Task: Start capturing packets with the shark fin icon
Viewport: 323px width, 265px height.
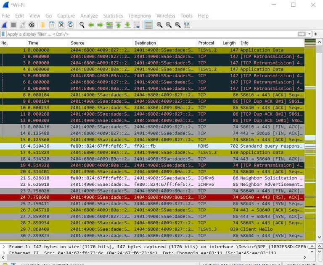Action: point(5,25)
